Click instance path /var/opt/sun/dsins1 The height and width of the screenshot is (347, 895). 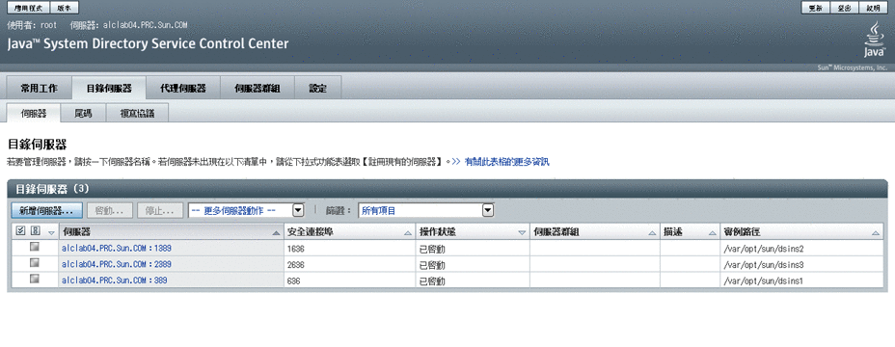tap(763, 280)
